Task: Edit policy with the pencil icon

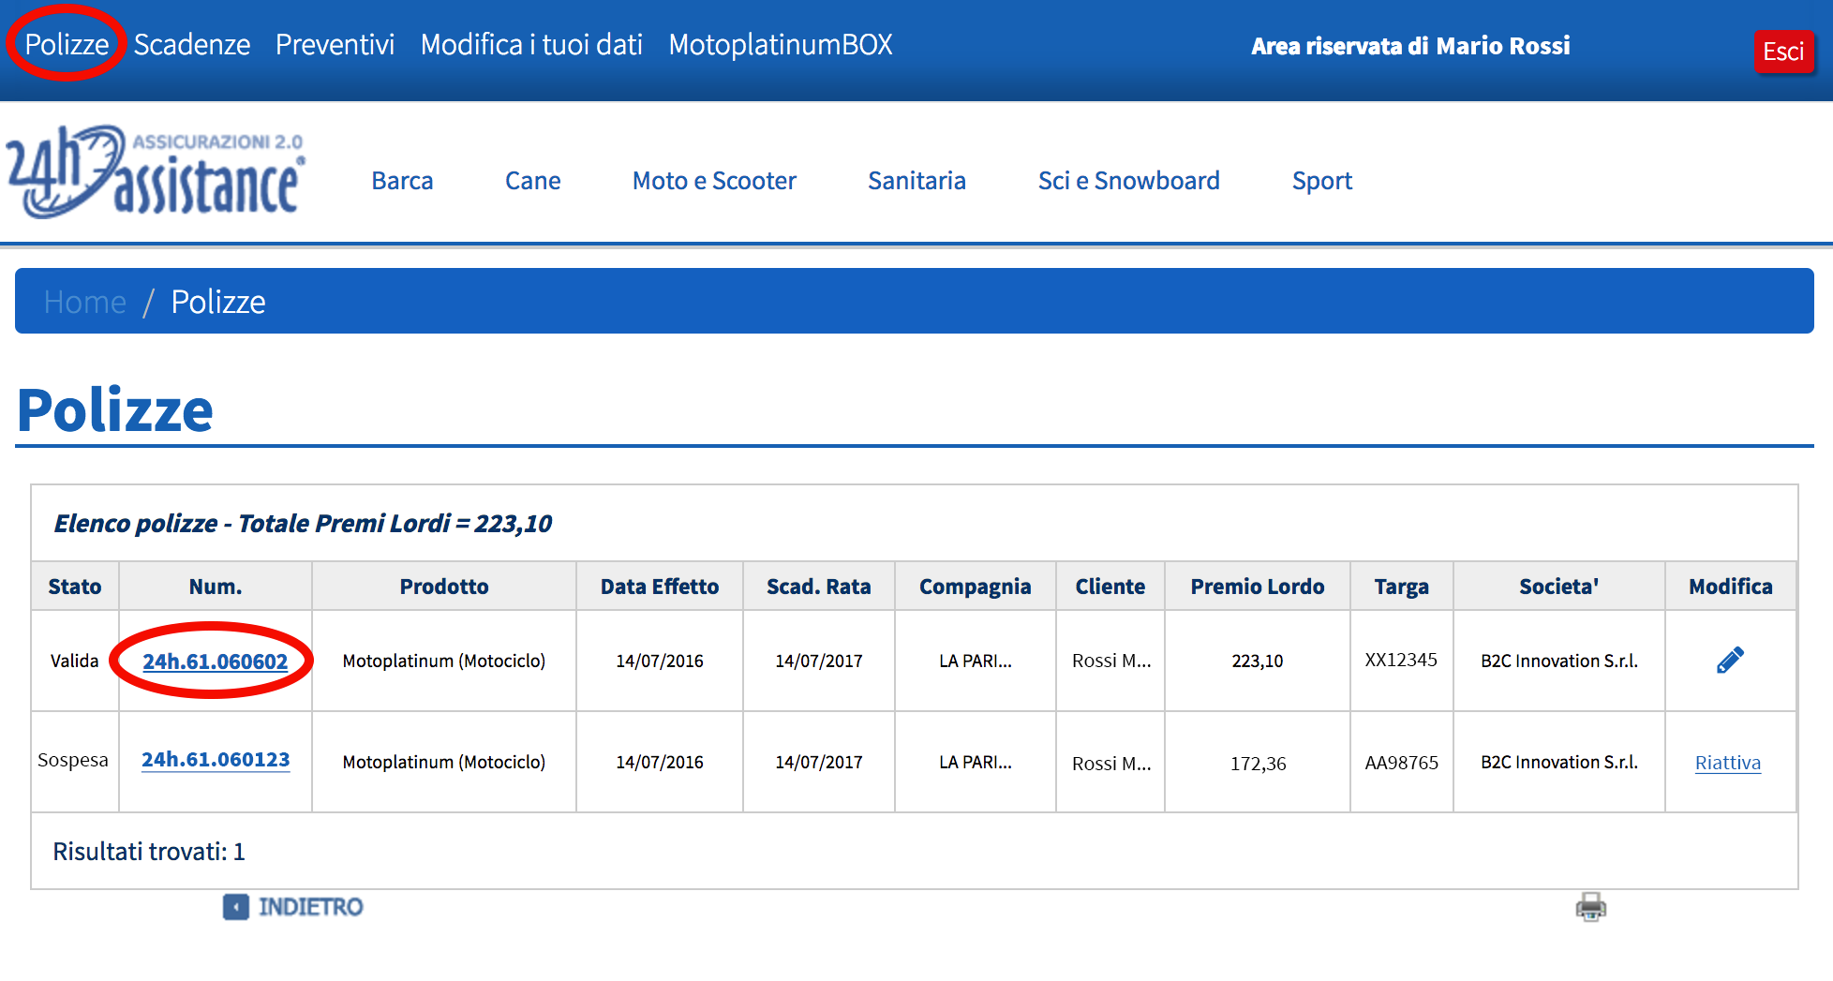Action: coord(1730,661)
